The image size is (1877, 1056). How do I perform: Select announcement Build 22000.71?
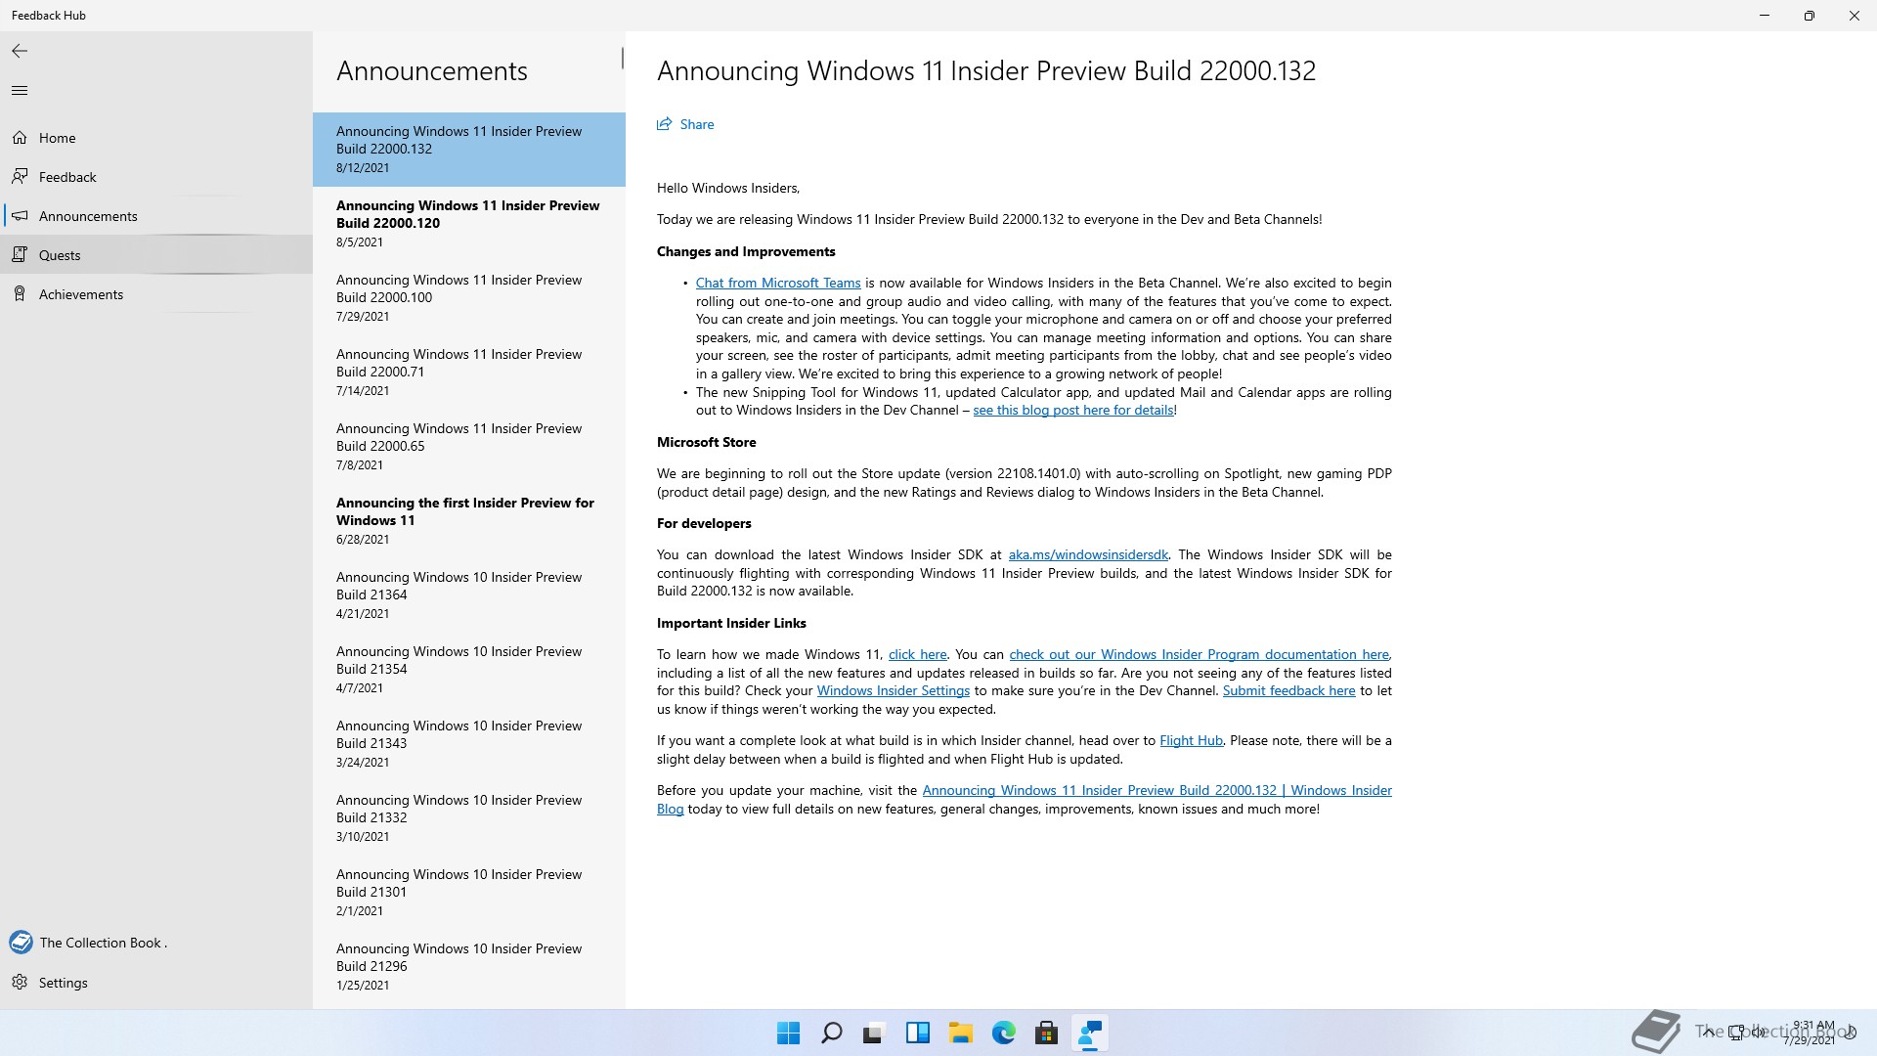tap(469, 373)
